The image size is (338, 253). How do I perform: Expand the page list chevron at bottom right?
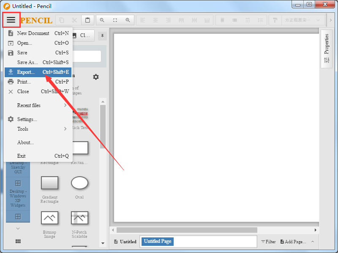[313, 242]
